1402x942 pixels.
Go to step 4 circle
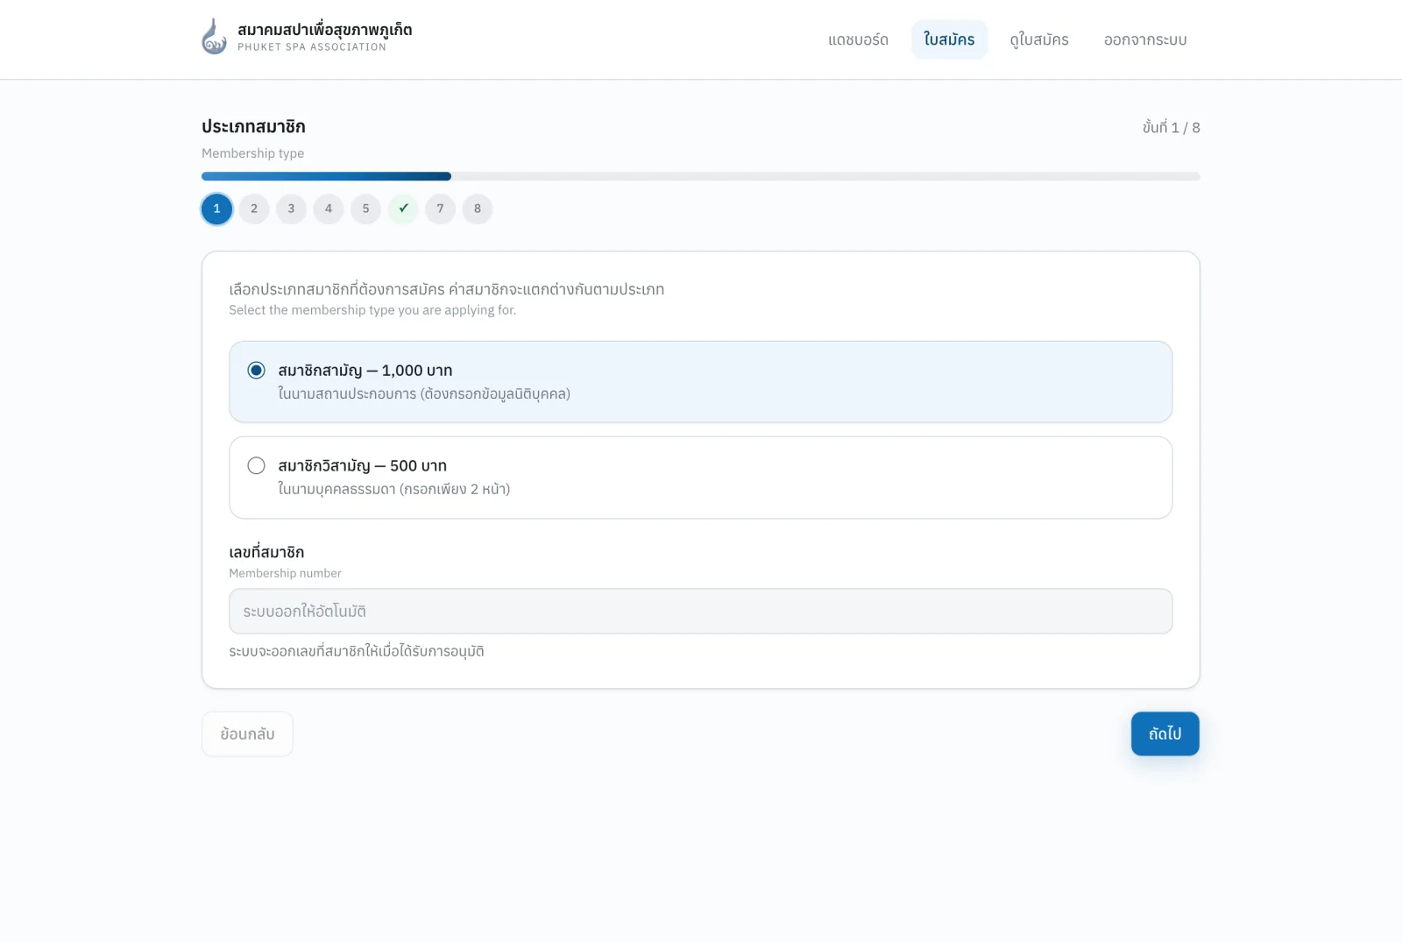click(x=329, y=209)
